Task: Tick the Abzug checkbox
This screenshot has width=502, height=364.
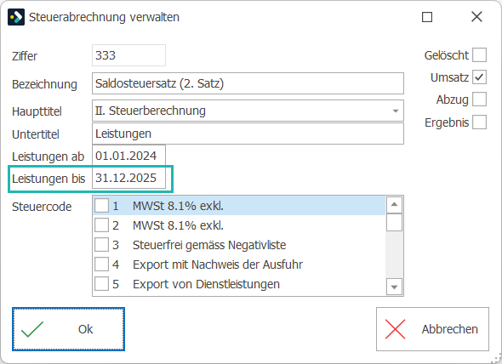Action: coord(479,100)
